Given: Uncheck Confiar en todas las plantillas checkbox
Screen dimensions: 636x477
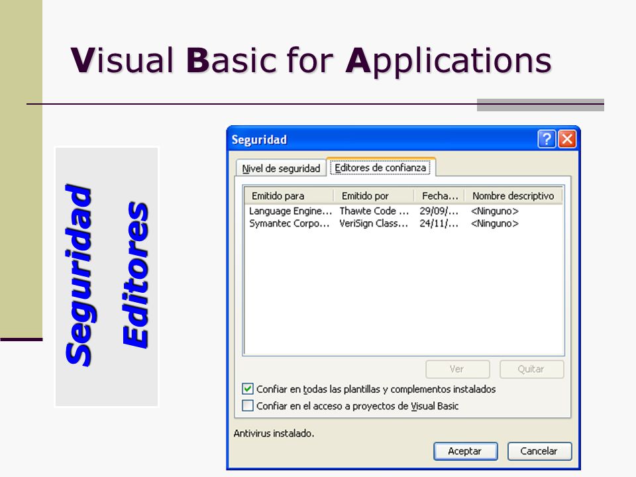Looking at the screenshot, I should pos(247,389).
